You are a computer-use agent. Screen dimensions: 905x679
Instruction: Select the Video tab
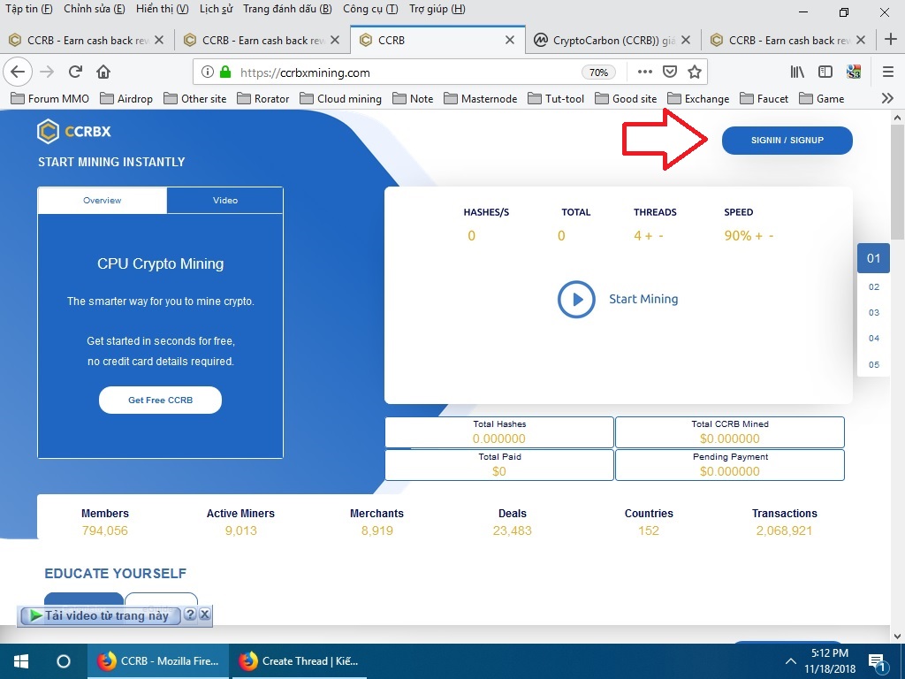(x=225, y=201)
